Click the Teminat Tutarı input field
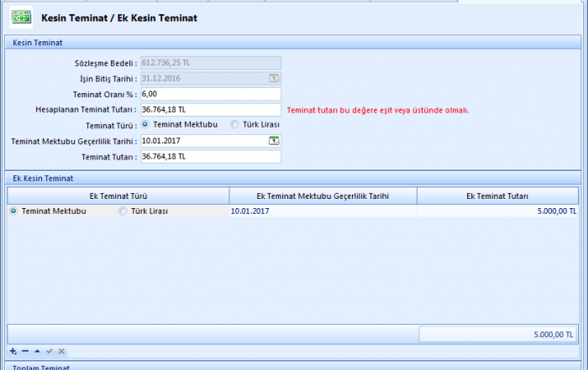The height and width of the screenshot is (370, 588). coord(210,156)
